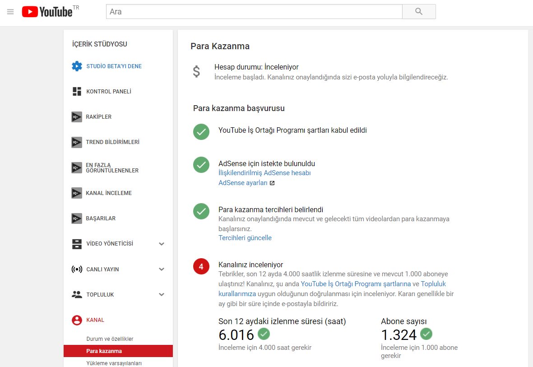Open Topluluk kurallarımıza link

pos(332,288)
